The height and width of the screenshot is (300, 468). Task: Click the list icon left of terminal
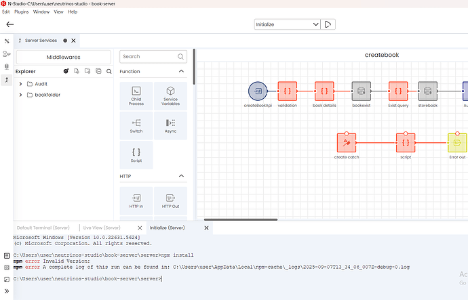point(7,255)
